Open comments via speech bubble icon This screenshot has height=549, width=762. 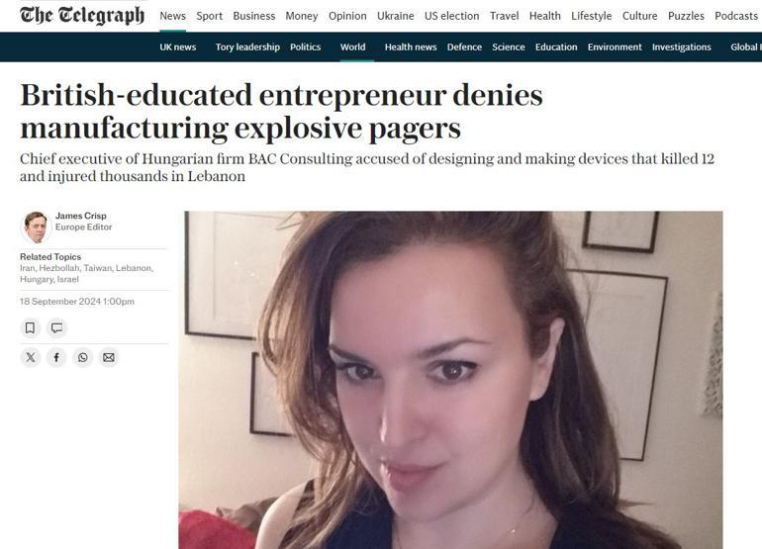pyautogui.click(x=56, y=328)
